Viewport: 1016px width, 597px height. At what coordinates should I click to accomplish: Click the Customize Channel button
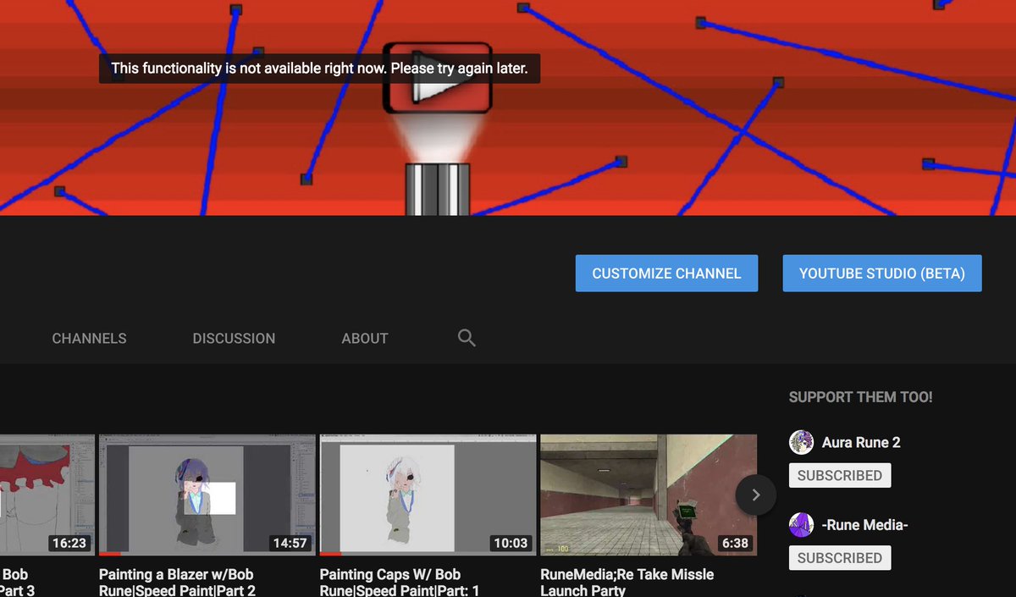(666, 274)
